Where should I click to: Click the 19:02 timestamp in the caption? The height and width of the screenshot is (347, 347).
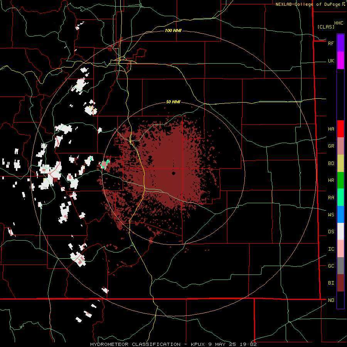coord(249,344)
